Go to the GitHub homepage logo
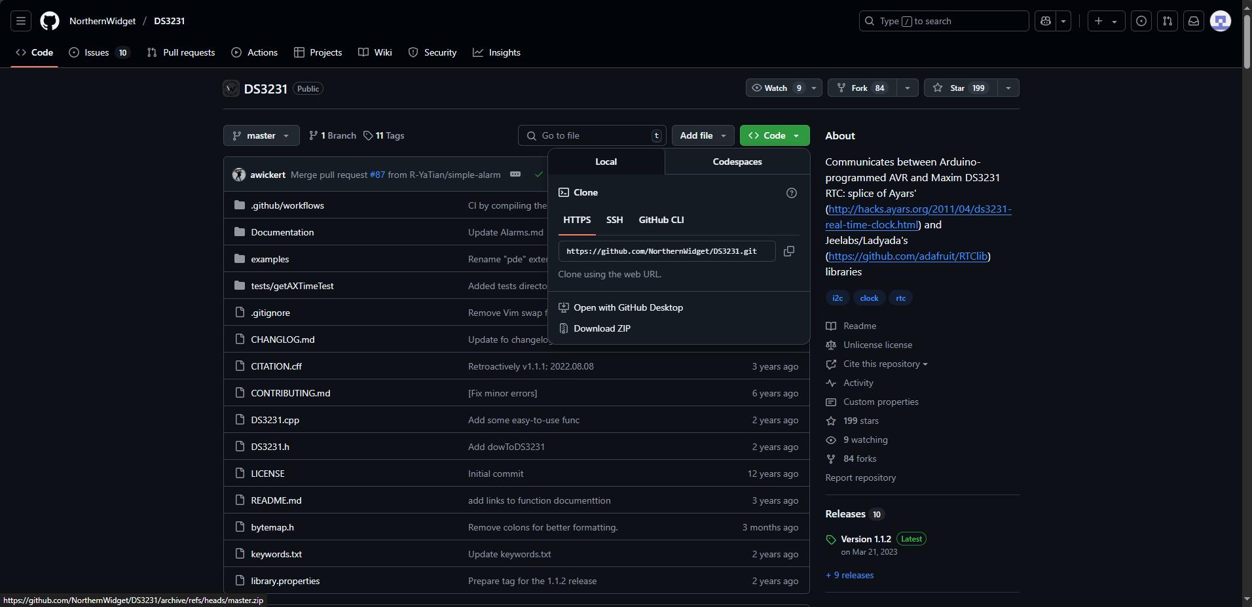 coord(50,21)
